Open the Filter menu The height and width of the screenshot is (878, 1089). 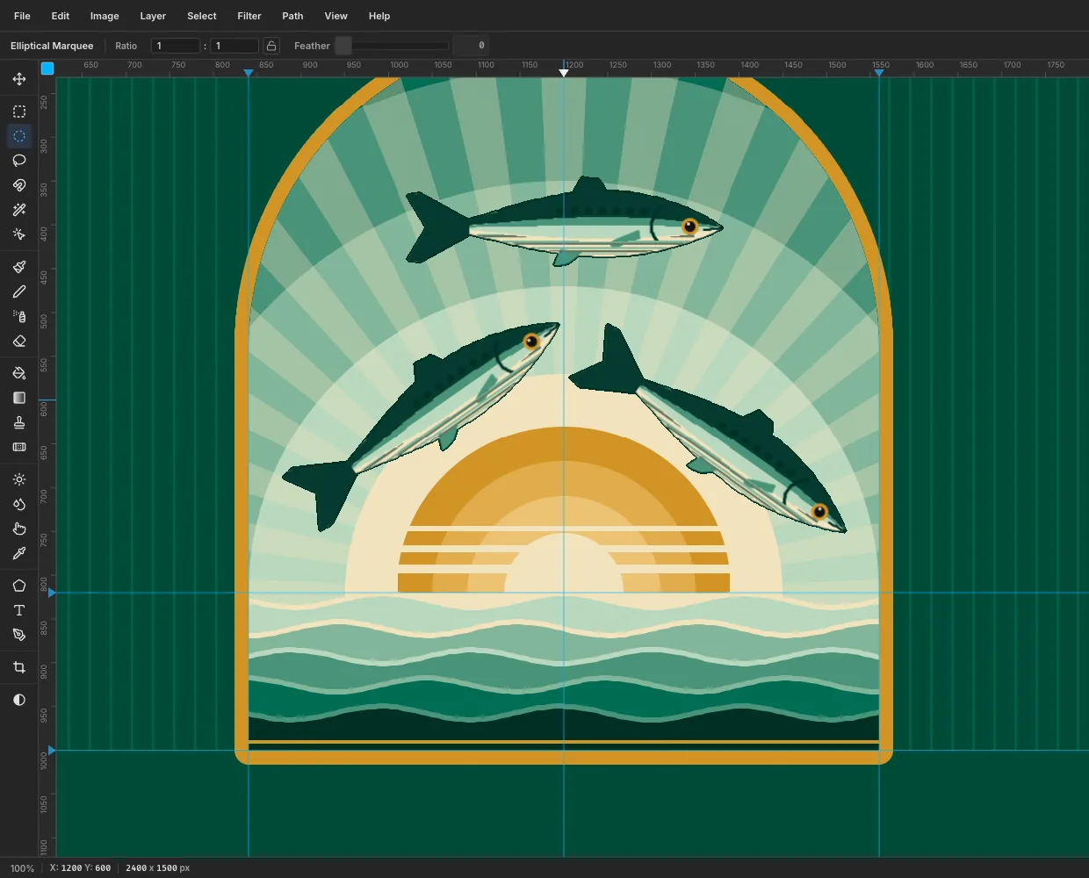pyautogui.click(x=249, y=16)
